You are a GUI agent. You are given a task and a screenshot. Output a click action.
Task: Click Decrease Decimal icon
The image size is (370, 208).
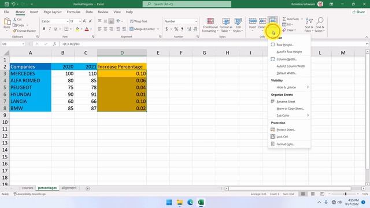[x=195, y=29]
